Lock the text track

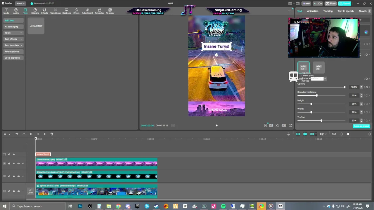(x=9, y=154)
